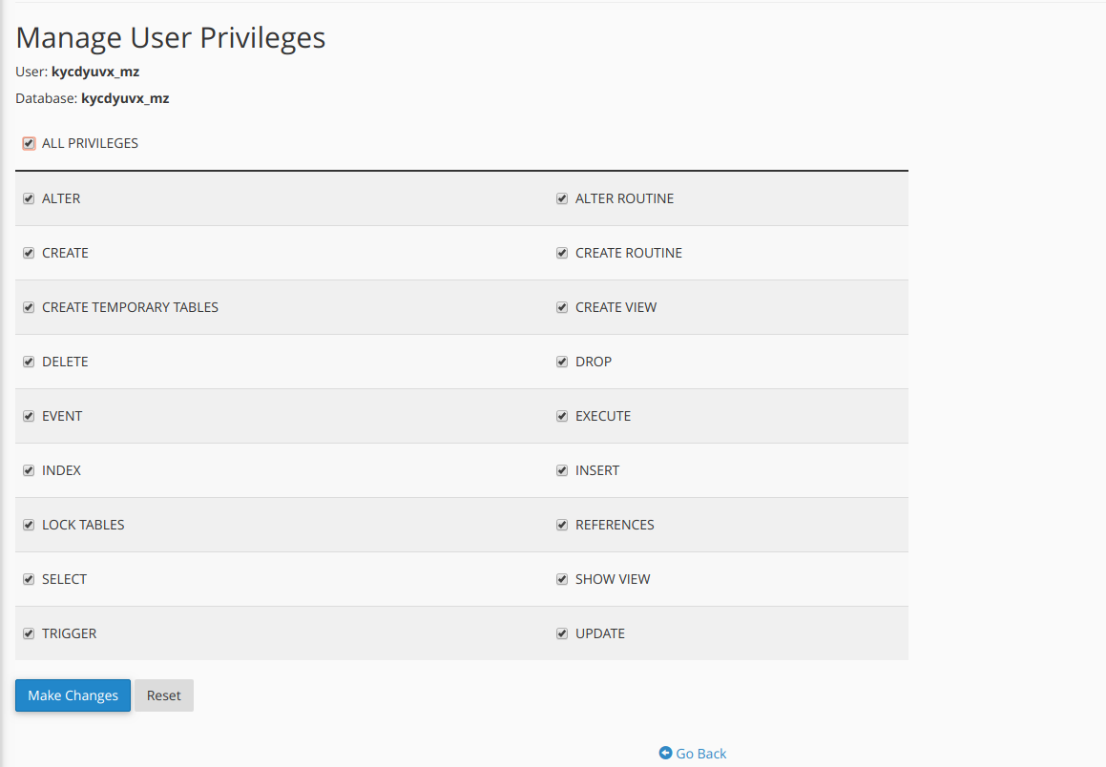Disable the INSERT privilege checkbox
This screenshot has height=767, width=1106.
(562, 470)
